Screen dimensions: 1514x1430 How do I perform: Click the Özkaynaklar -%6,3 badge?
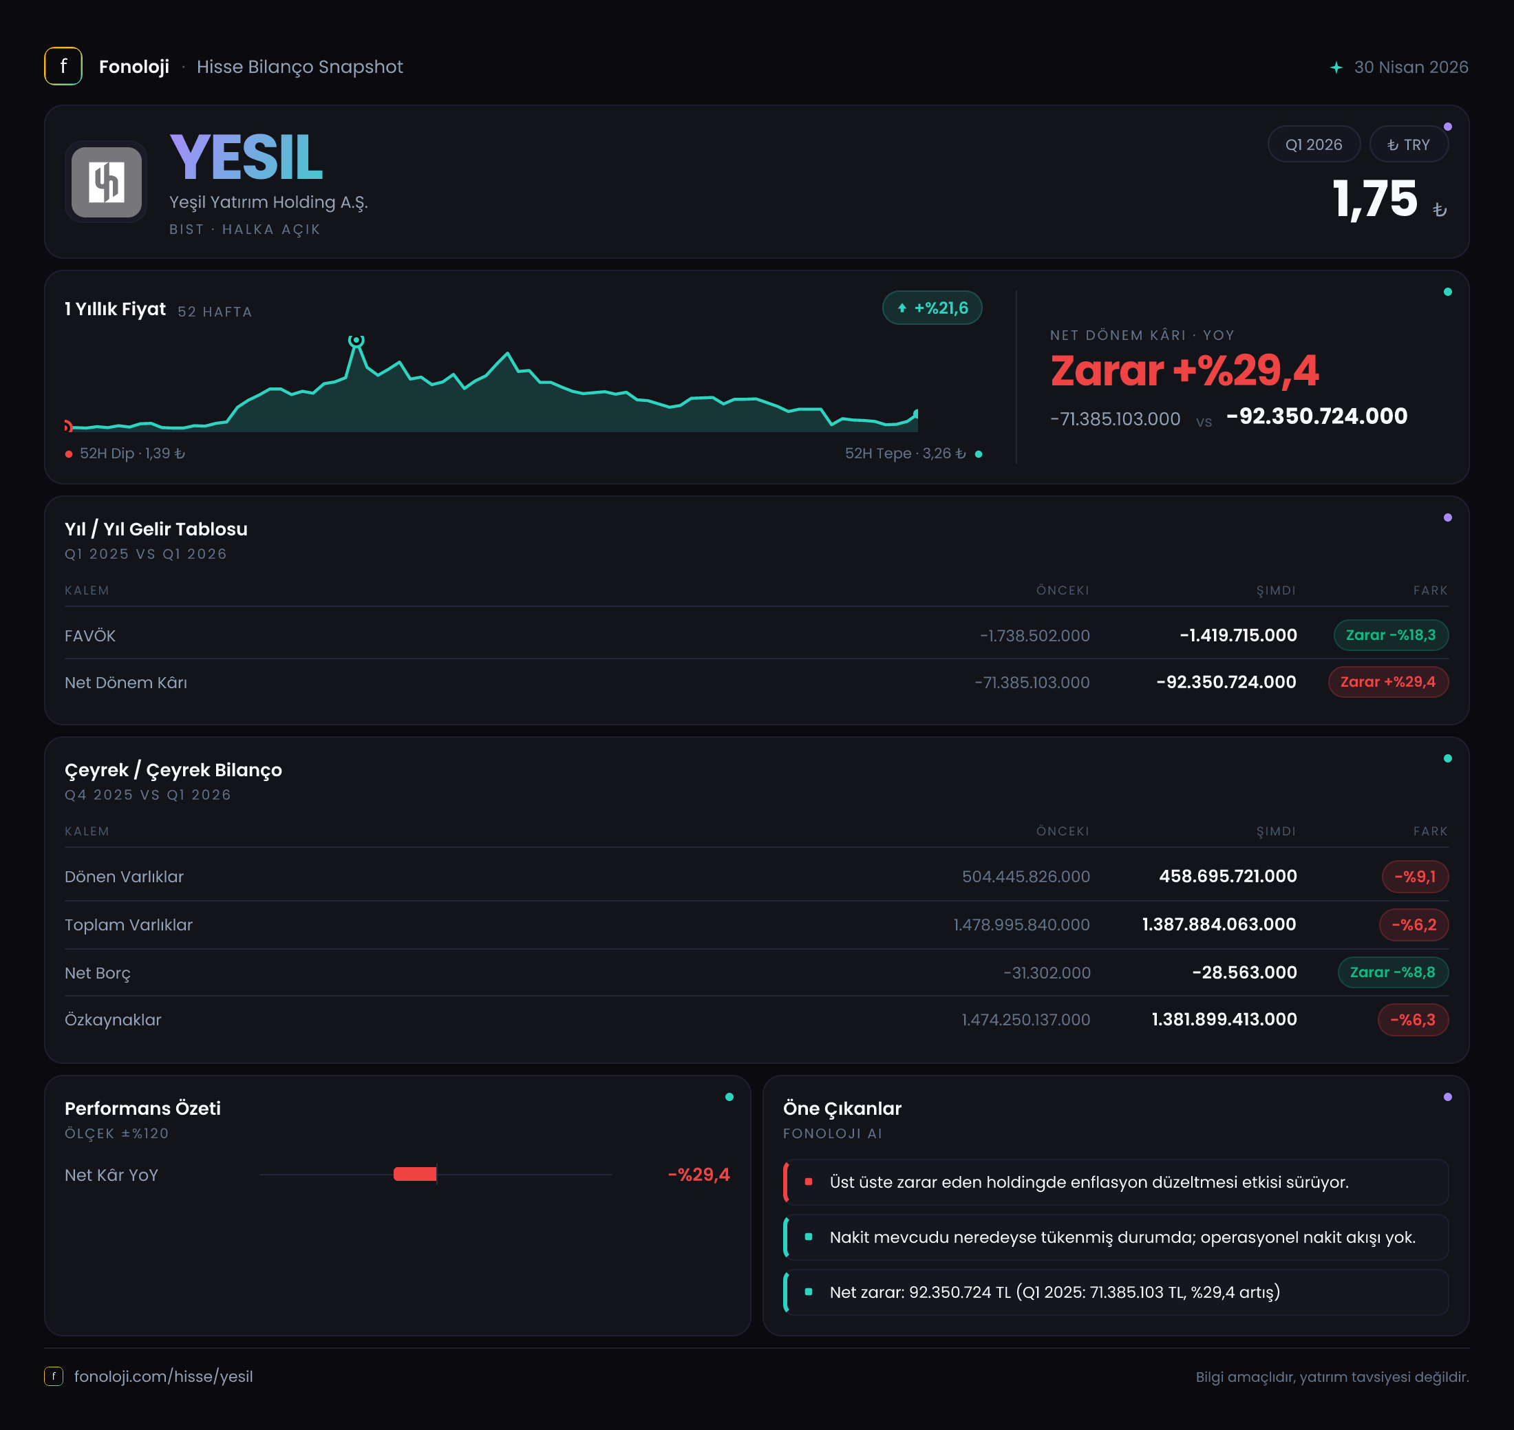pos(1413,1019)
